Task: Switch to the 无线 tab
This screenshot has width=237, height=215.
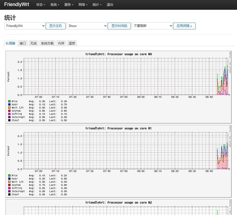Action: point(33,43)
